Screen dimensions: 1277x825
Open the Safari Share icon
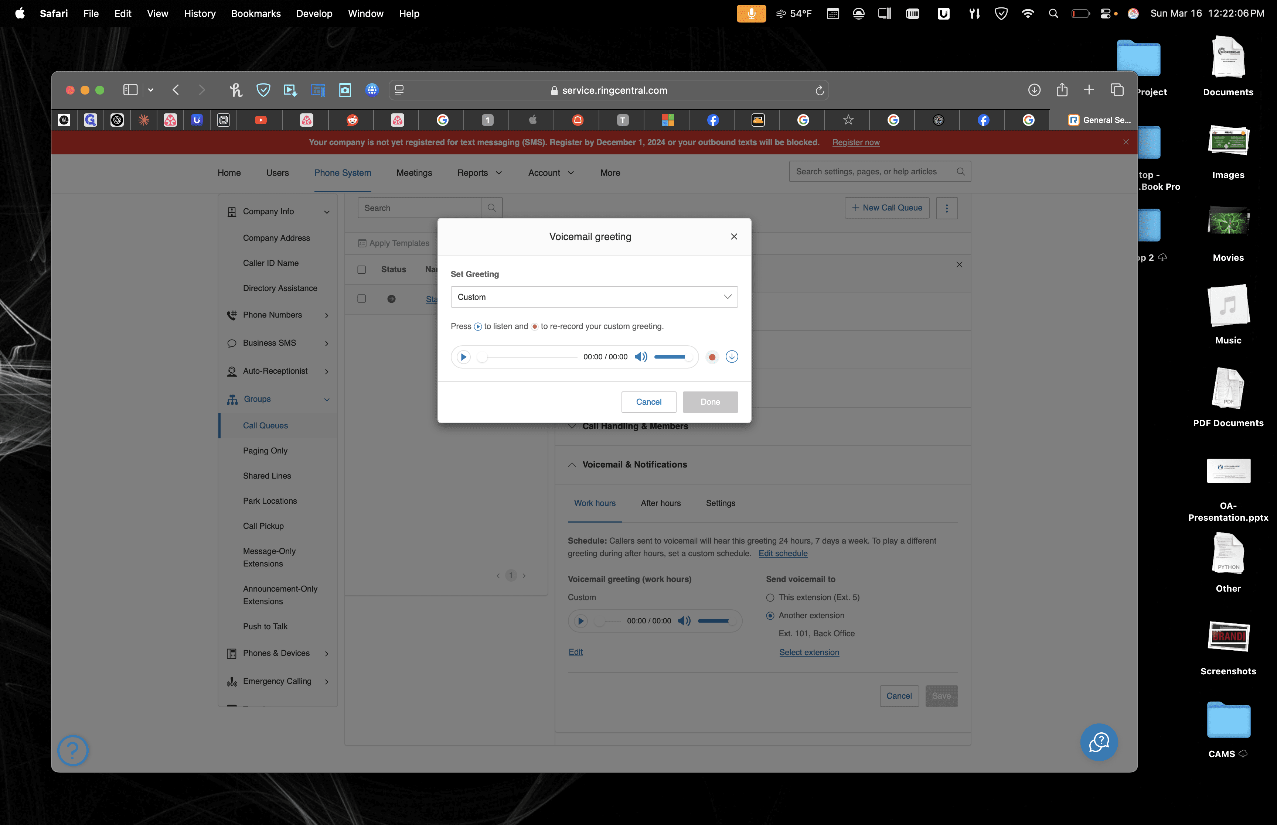(x=1062, y=89)
